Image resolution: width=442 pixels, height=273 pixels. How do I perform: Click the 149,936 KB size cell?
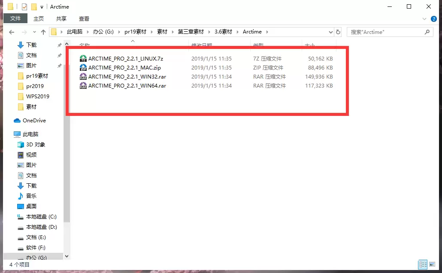[x=319, y=77]
